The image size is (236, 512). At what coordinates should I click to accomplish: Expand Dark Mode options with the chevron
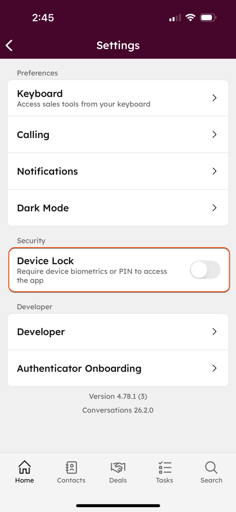214,208
